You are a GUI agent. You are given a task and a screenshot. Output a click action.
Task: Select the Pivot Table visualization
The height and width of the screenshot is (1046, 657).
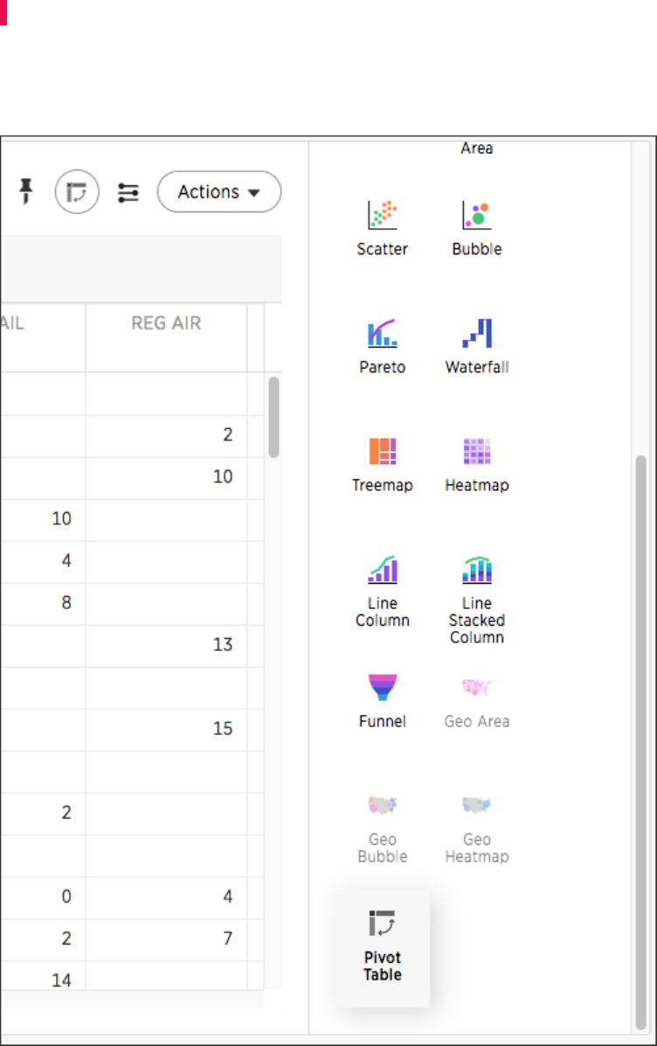tap(382, 946)
